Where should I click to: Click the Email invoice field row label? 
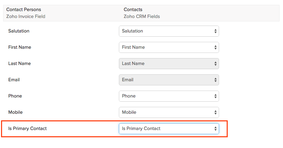(x=14, y=80)
